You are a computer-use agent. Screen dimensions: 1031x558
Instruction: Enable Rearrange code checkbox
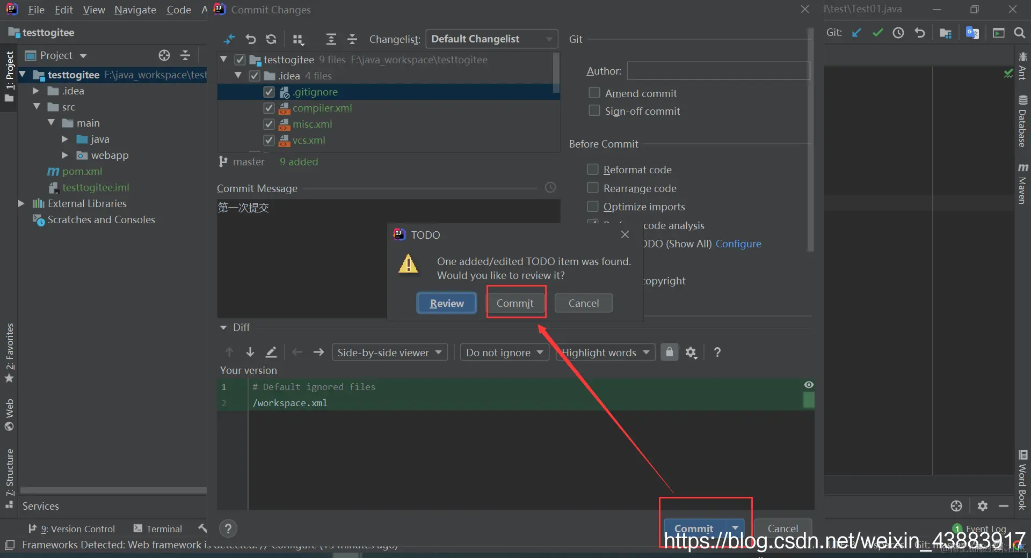[593, 188]
